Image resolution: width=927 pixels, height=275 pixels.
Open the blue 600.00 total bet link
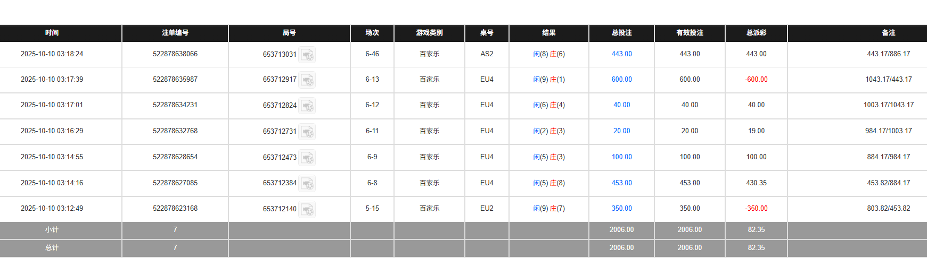pyautogui.click(x=621, y=80)
